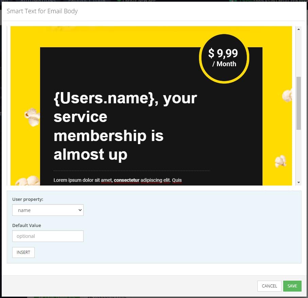Click the Smart Text for Email Body title
Image resolution: width=308 pixels, height=298 pixels.
click(42, 11)
